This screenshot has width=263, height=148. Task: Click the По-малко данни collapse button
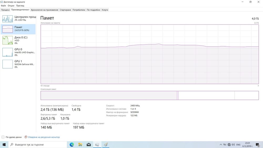pos(12,137)
